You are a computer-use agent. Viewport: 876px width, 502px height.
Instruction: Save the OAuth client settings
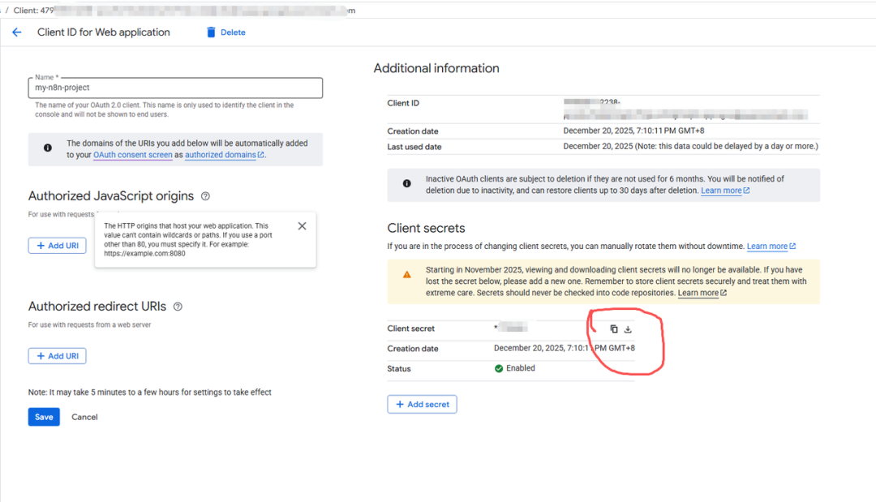click(44, 417)
